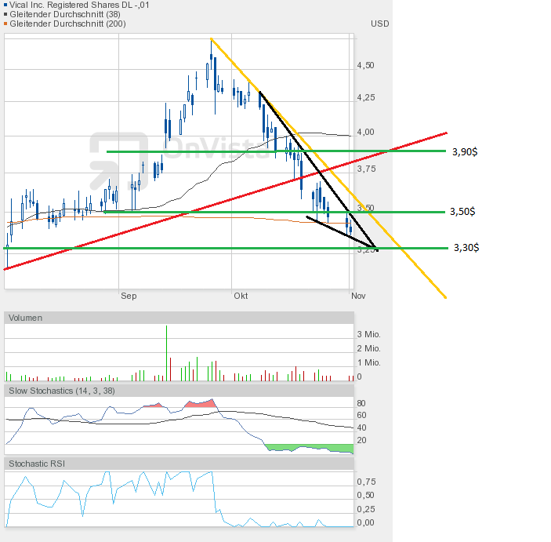Viewport: 551px width, 542px height.
Task: Click the 0,25 Stochastic RSI axis label
Action: [366, 509]
